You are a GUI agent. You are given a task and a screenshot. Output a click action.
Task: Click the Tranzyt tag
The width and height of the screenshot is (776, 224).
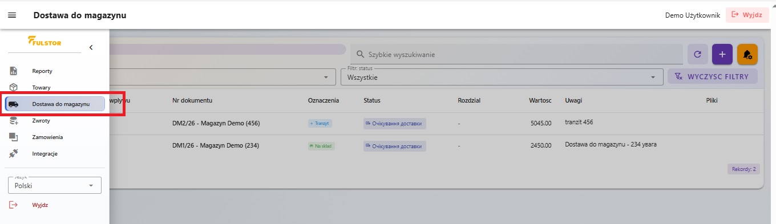(x=320, y=123)
